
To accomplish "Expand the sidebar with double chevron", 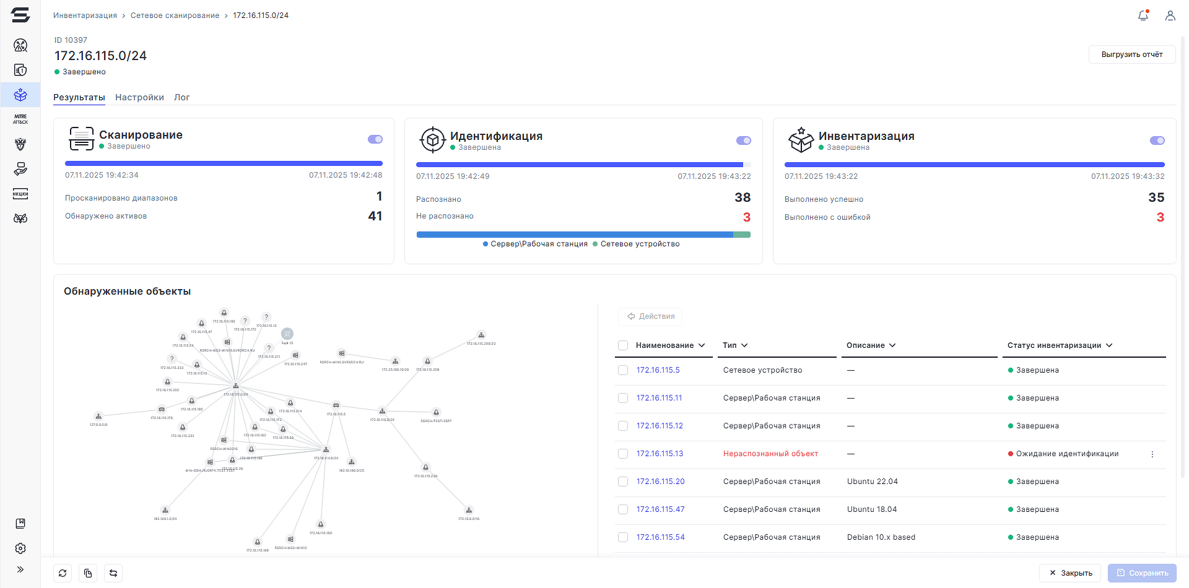I will (20, 569).
